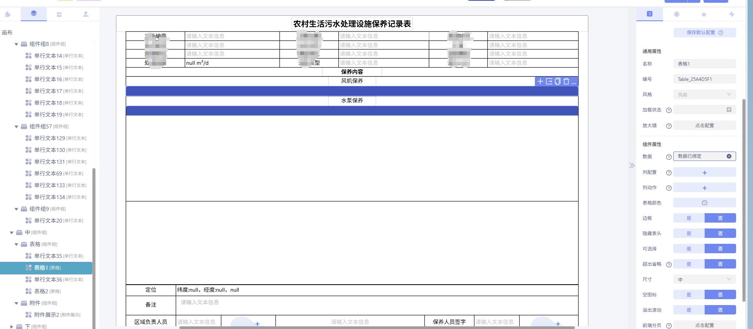The image size is (753, 329).
Task: Set 边框 to 是
Action: [x=689, y=218]
